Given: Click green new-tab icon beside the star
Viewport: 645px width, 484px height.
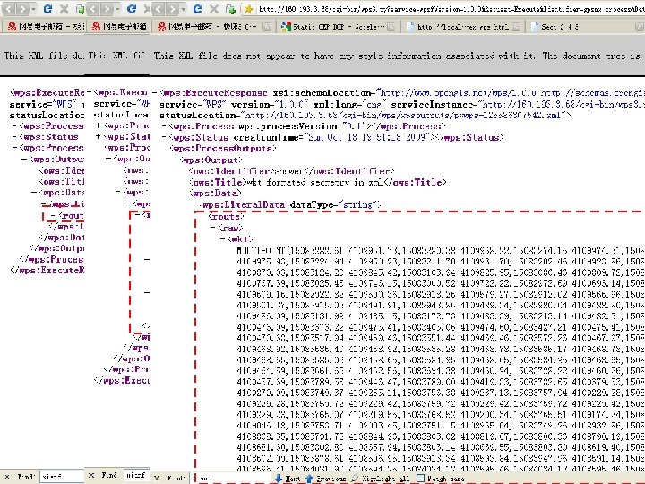Looking at the screenshot, I should pos(231,9).
